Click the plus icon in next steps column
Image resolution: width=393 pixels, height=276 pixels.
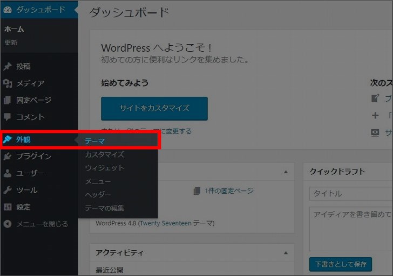pyautogui.click(x=375, y=115)
